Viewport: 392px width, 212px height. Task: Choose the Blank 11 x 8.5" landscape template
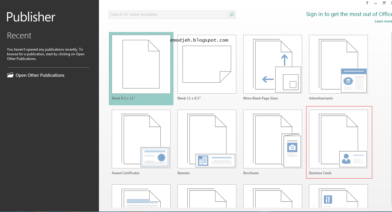[x=207, y=68]
